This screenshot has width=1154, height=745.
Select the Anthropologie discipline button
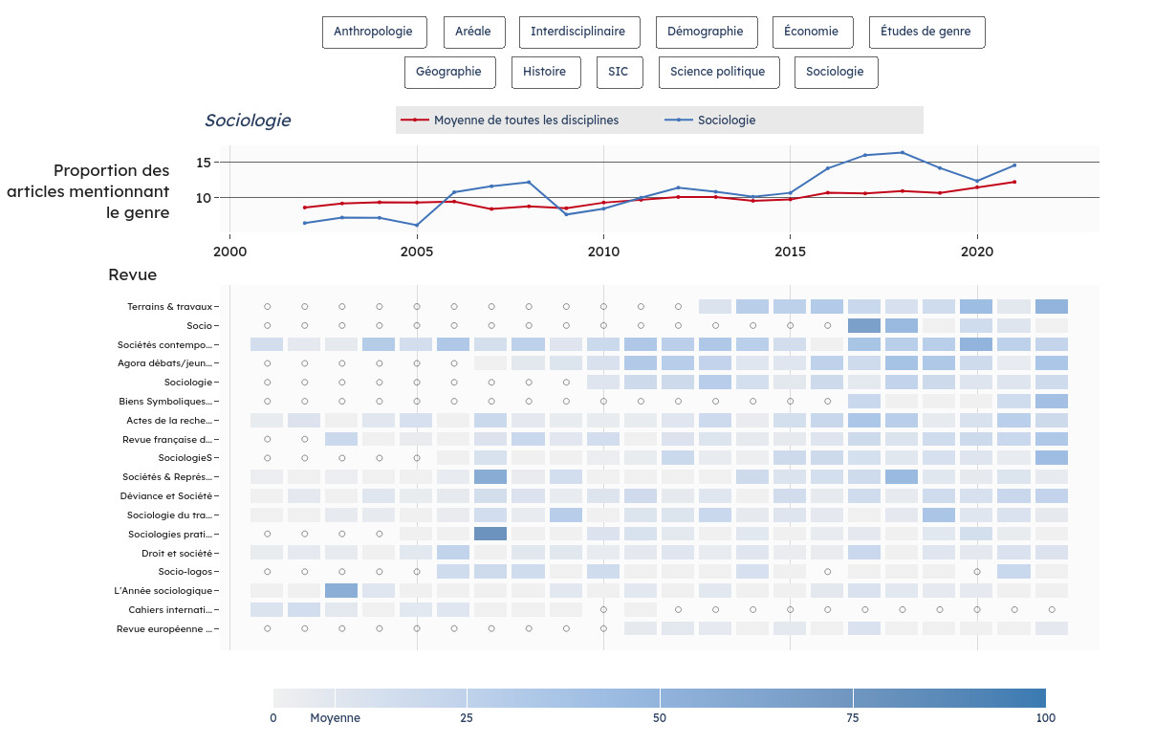(x=374, y=32)
